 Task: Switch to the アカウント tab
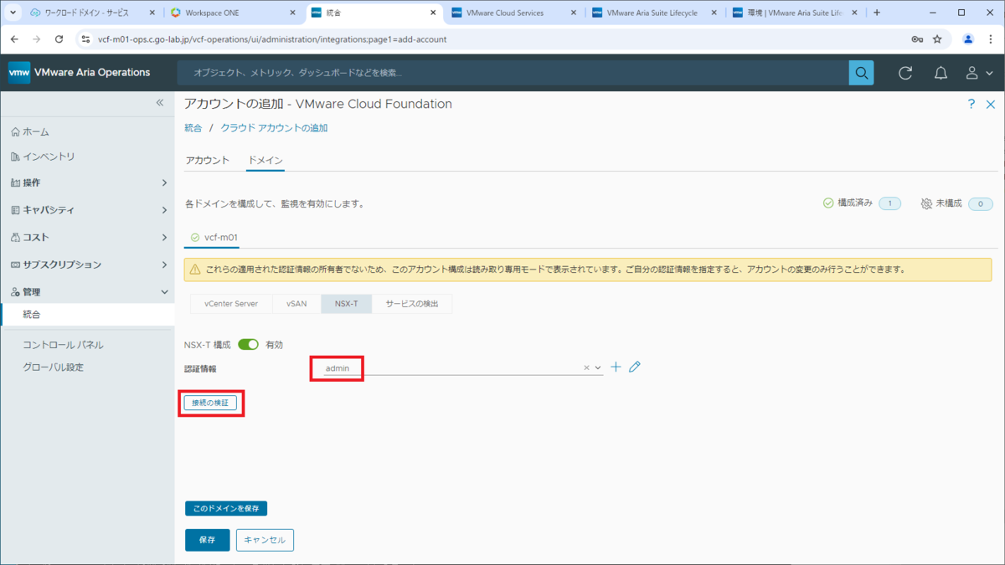click(207, 161)
